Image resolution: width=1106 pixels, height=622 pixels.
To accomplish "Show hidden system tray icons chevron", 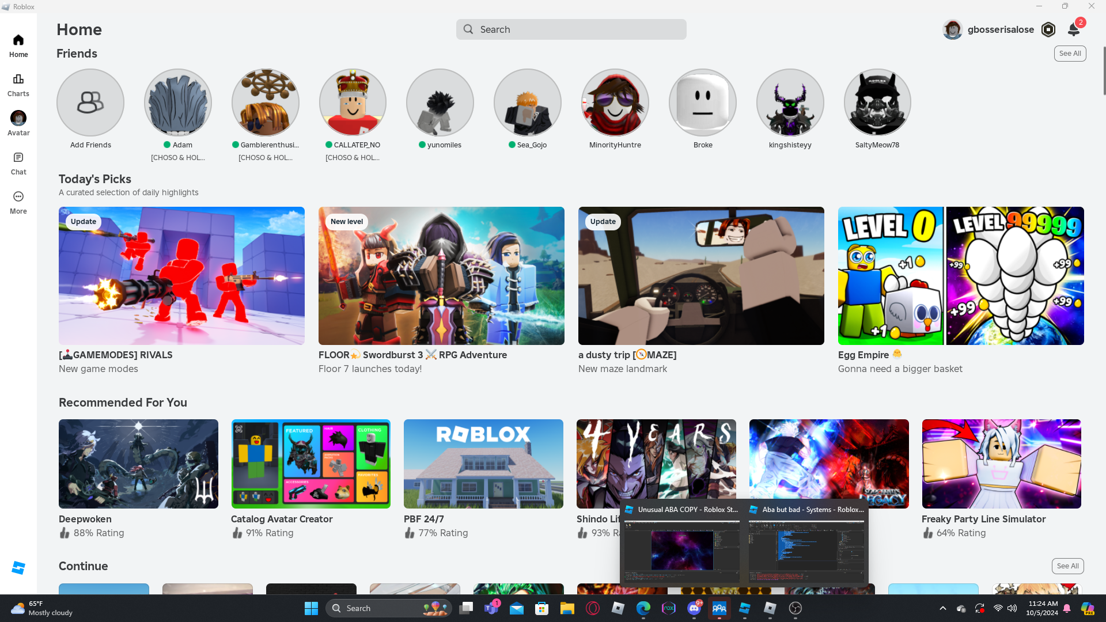I will point(942,608).
